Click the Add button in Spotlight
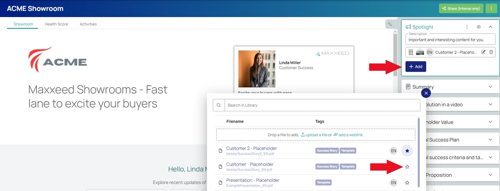Viewport: 500px width, 191px height. coord(416,66)
